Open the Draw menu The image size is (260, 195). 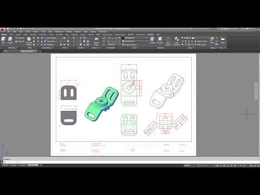click(x=50, y=31)
